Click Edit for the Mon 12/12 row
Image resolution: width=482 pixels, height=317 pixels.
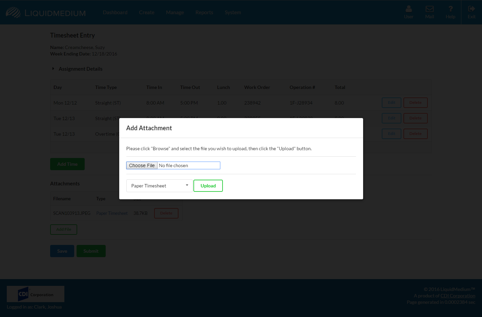coord(392,103)
